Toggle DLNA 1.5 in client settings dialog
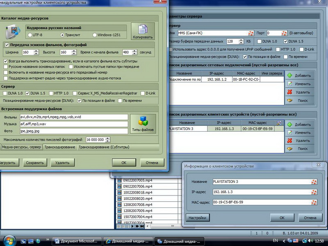The image size is (328, 246). (x=27, y=93)
